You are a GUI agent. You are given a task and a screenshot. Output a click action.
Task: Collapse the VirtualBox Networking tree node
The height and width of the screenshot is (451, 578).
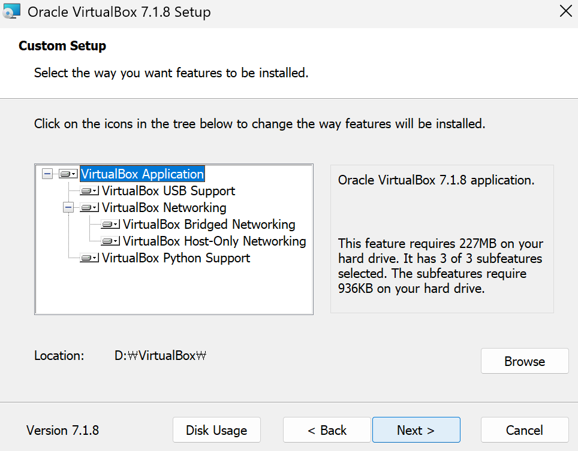point(68,208)
